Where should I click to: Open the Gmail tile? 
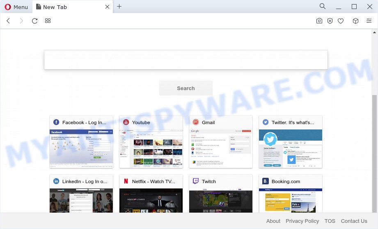click(x=221, y=142)
